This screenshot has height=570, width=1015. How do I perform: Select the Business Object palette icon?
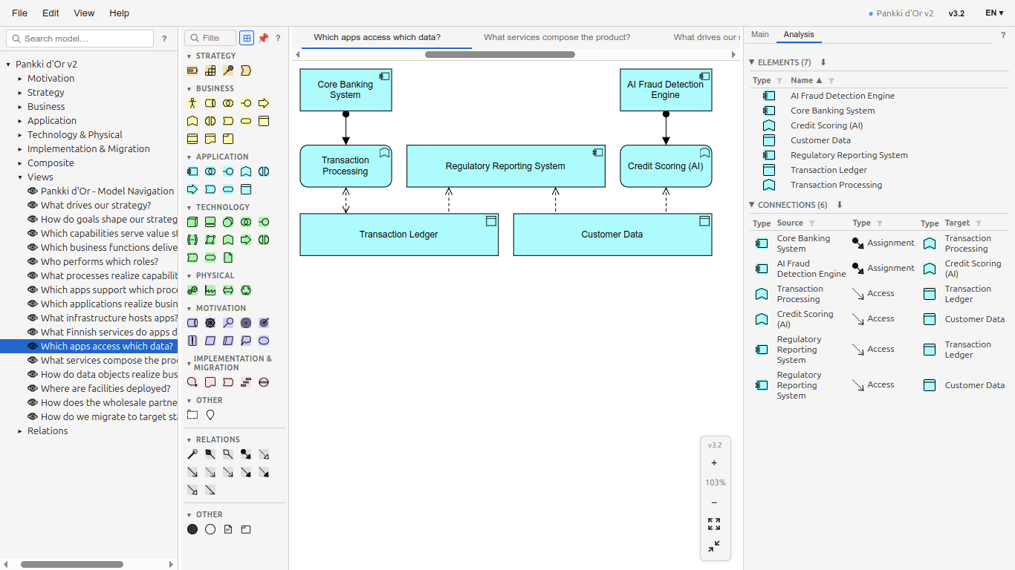tap(264, 121)
